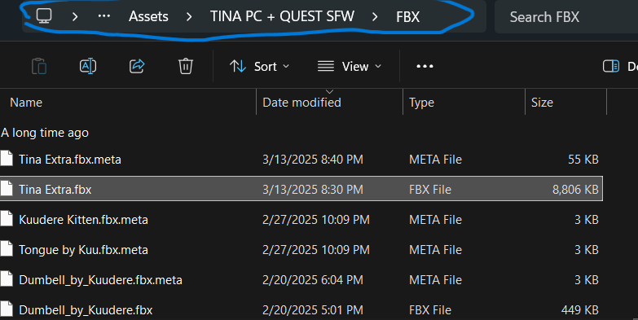This screenshot has height=320, width=638.
Task: Click the Rename toolbar icon
Action: (88, 66)
